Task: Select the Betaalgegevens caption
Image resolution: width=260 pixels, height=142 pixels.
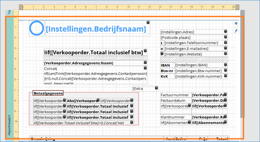Action: point(48,93)
